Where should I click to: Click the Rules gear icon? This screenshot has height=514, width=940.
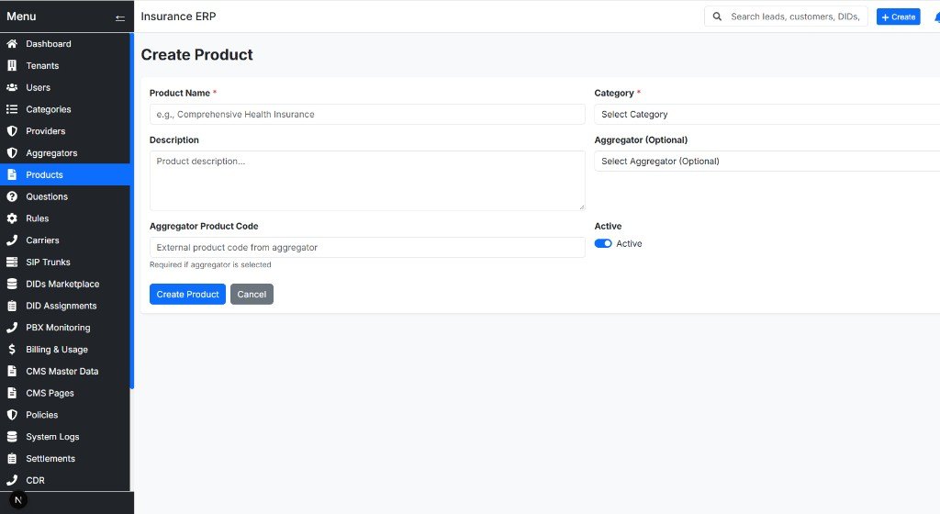pos(12,218)
